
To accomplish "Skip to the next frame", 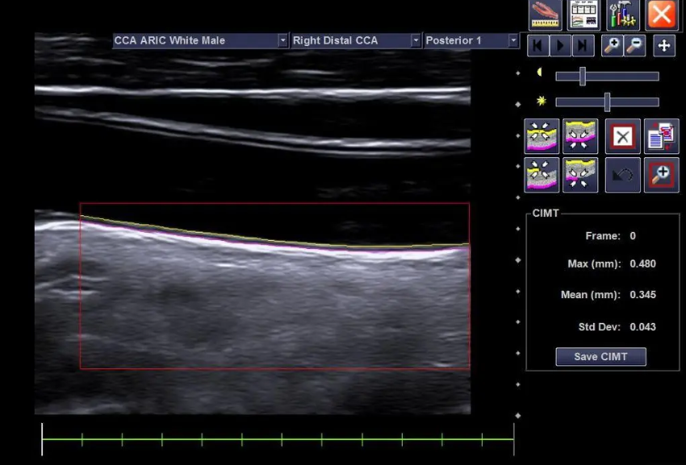I will point(584,45).
